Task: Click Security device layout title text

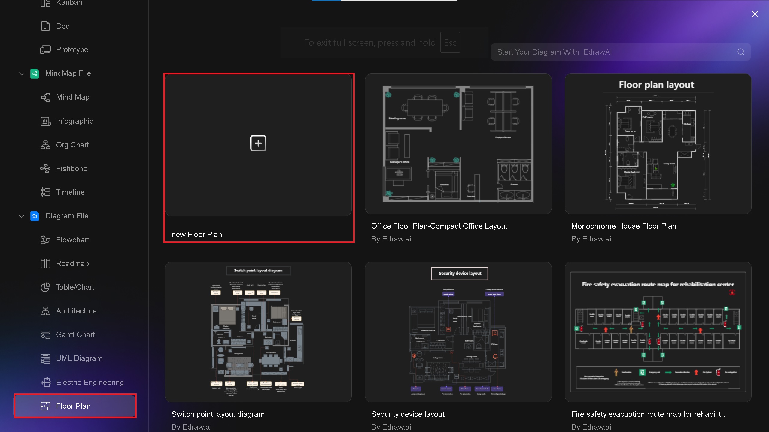Action: (408, 414)
